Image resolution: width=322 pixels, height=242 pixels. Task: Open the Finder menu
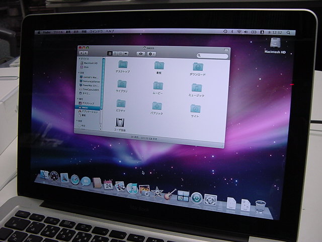click(47, 32)
